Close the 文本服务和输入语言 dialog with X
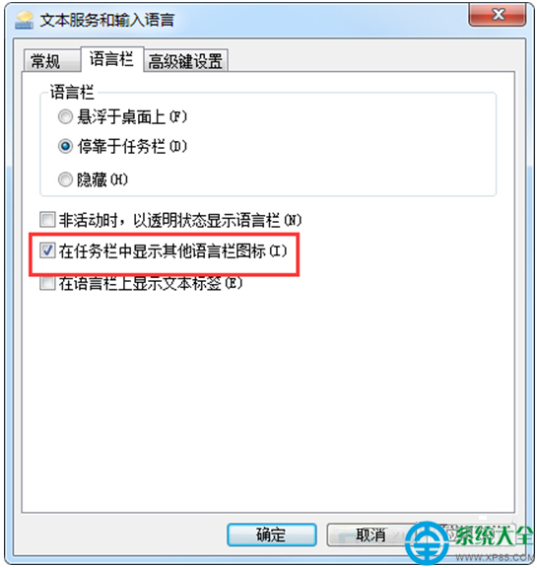537x568 pixels. point(498,15)
